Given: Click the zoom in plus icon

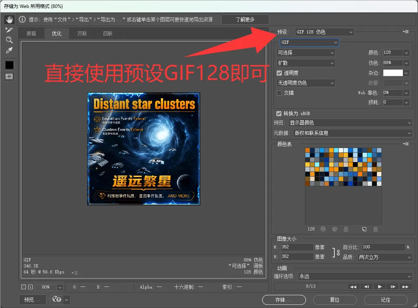Looking at the screenshot, I should coord(30,287).
